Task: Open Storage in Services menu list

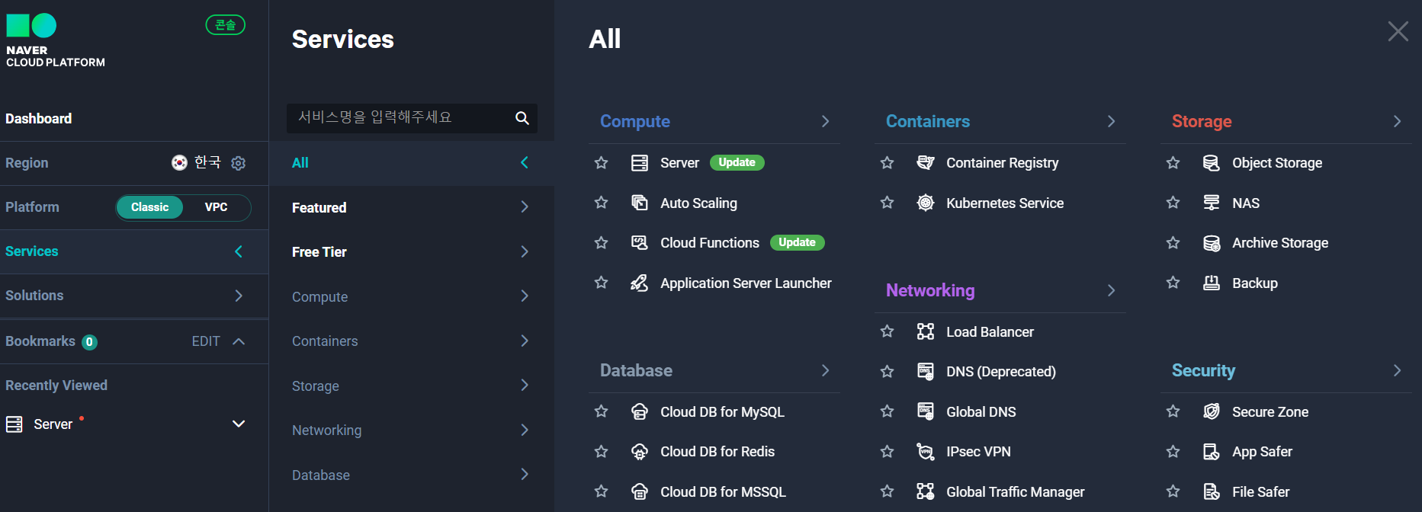Action: tap(412, 386)
